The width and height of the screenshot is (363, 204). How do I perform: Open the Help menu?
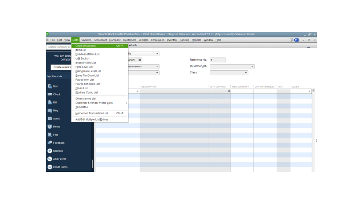tap(218, 40)
